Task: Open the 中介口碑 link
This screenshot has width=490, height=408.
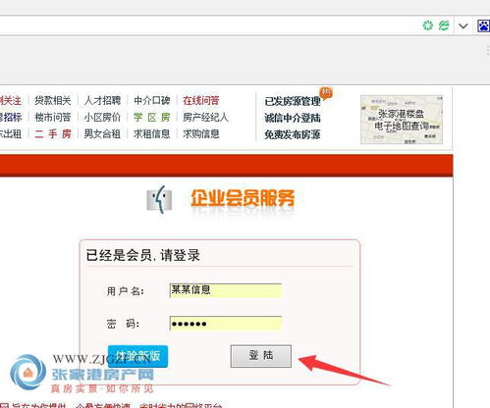Action: click(152, 100)
